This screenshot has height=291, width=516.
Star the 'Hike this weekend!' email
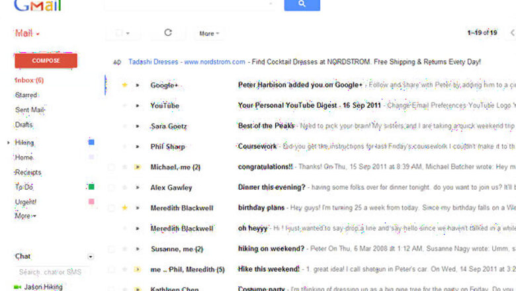[x=125, y=269]
